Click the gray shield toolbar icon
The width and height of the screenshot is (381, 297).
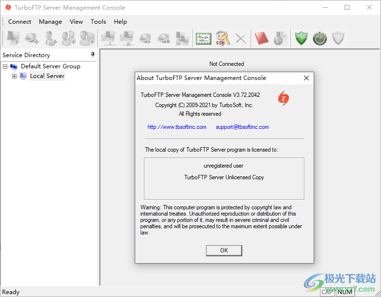click(338, 38)
